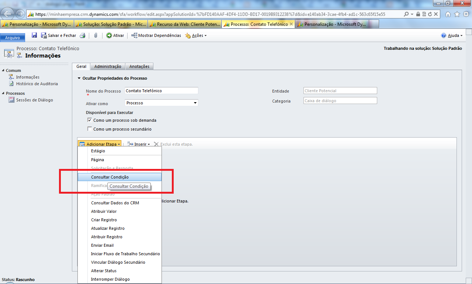Open the Ações dropdown menu
The height and width of the screenshot is (284, 472).
coord(195,36)
